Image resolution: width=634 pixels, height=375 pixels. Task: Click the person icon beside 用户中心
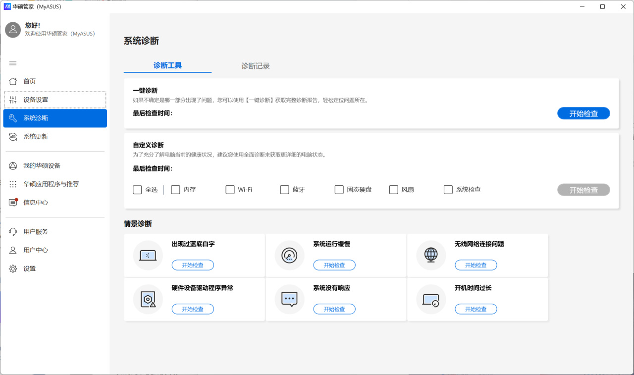[13, 250]
